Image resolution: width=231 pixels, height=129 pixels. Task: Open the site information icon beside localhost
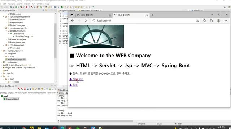coord(94,21)
